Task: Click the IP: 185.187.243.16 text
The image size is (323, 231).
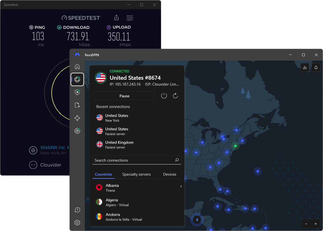Action: pyautogui.click(x=125, y=84)
